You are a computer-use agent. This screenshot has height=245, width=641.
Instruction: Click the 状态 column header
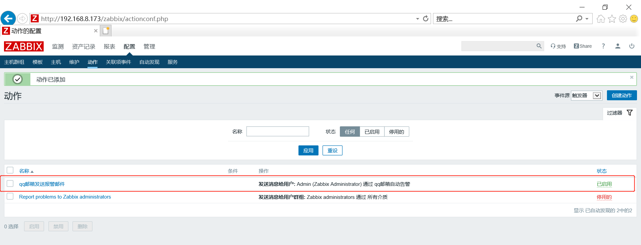coord(602,171)
